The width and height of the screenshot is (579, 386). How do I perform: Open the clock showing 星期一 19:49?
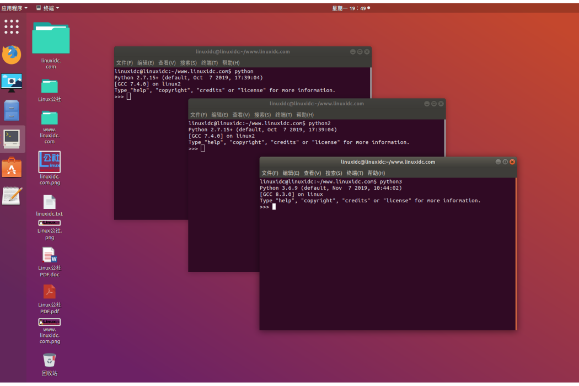point(351,8)
